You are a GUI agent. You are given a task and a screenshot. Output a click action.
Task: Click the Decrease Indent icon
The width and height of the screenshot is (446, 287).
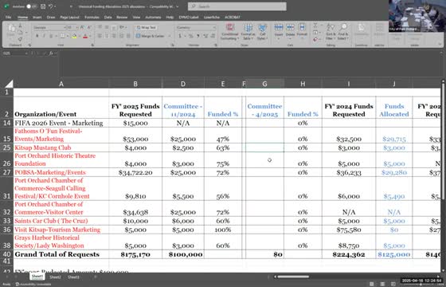121,36
